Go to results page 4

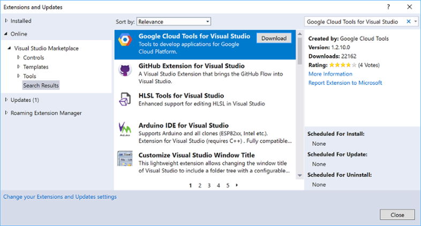coord(219,185)
